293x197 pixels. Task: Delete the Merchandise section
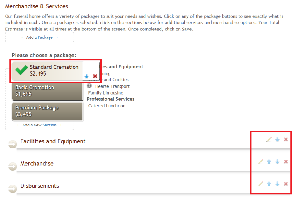(286, 162)
